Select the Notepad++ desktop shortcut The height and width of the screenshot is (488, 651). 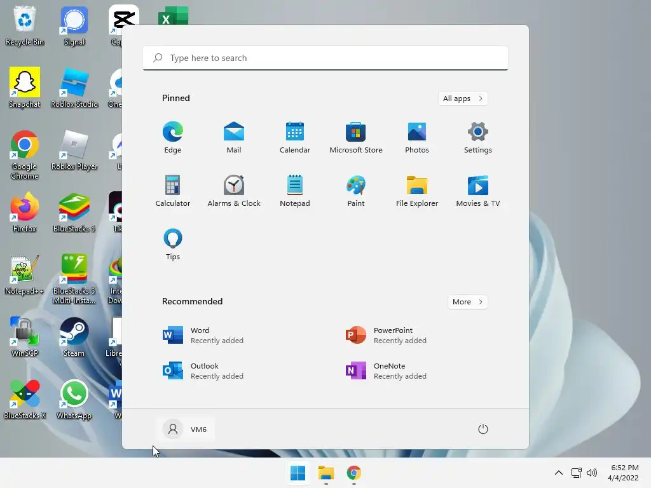pyautogui.click(x=25, y=274)
